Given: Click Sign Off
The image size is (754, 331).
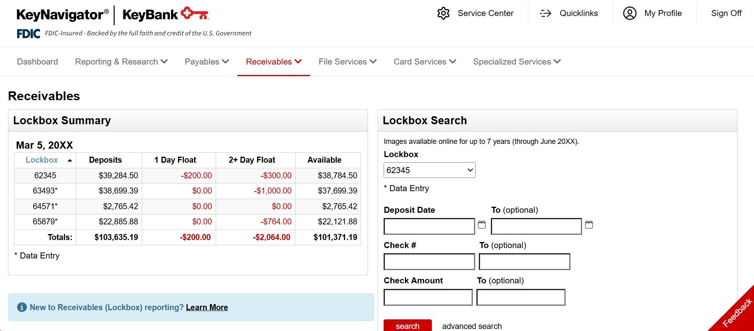Looking at the screenshot, I should (x=726, y=13).
